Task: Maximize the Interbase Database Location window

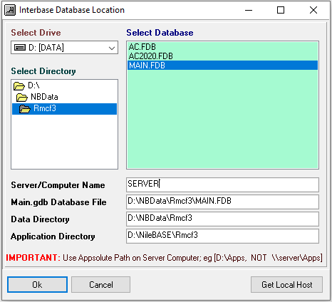Action: tap(281, 10)
